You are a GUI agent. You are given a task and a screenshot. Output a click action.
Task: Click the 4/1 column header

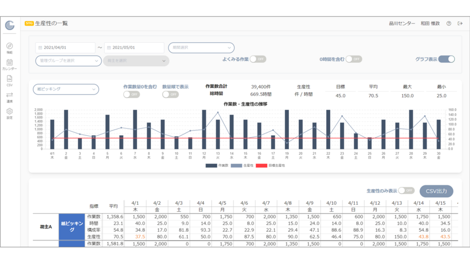click(x=135, y=203)
